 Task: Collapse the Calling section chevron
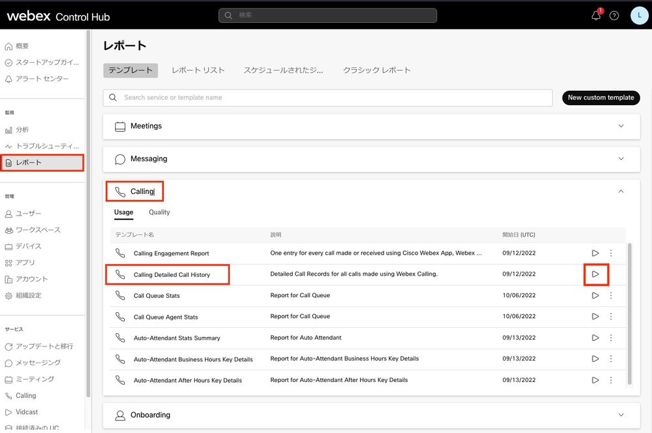click(x=621, y=191)
